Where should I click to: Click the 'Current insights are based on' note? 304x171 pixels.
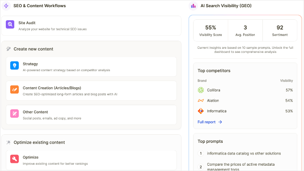pyautogui.click(x=245, y=50)
